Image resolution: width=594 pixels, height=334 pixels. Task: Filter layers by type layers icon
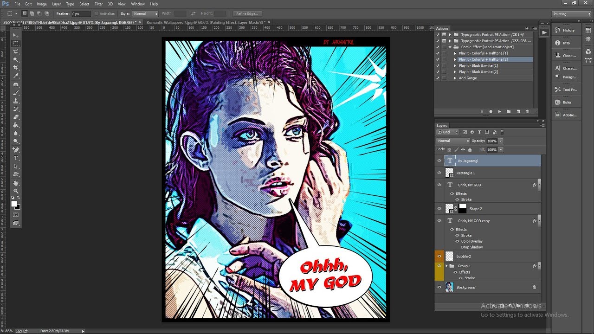[x=479, y=132]
